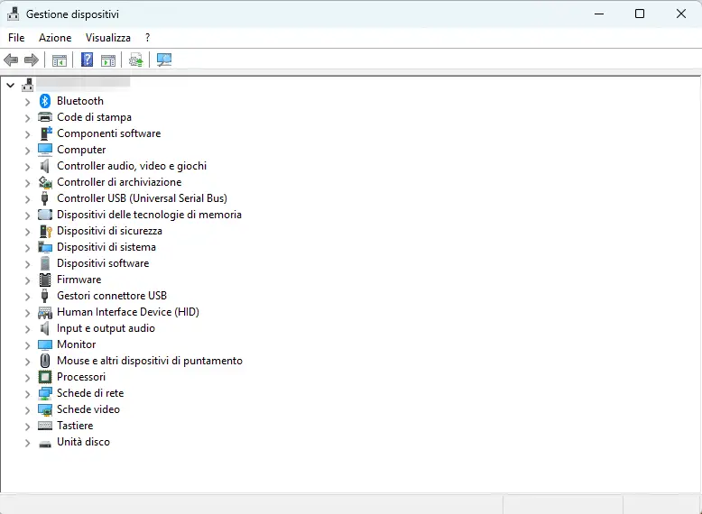Expand the Schede di rete node
The image size is (702, 514).
27,394
